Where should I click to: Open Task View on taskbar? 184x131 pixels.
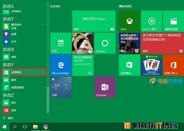[25, 127]
